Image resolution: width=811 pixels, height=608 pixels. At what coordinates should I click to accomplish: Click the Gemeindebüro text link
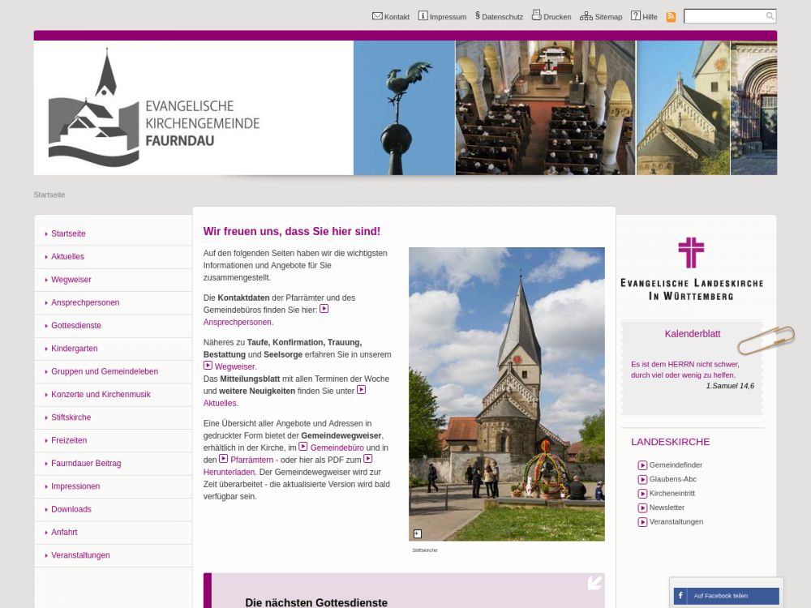(337, 447)
